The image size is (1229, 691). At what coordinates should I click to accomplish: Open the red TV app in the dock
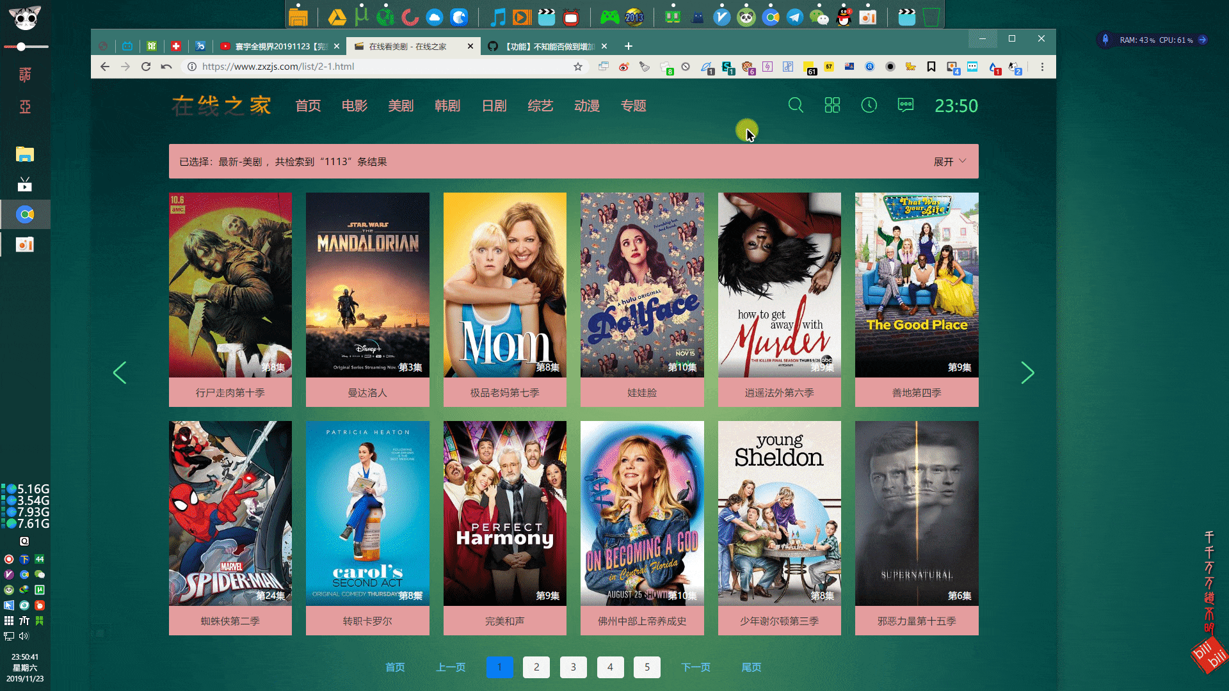pos(571,17)
